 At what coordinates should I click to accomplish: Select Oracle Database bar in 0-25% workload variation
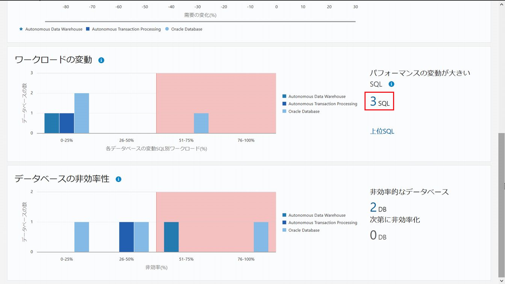82,113
